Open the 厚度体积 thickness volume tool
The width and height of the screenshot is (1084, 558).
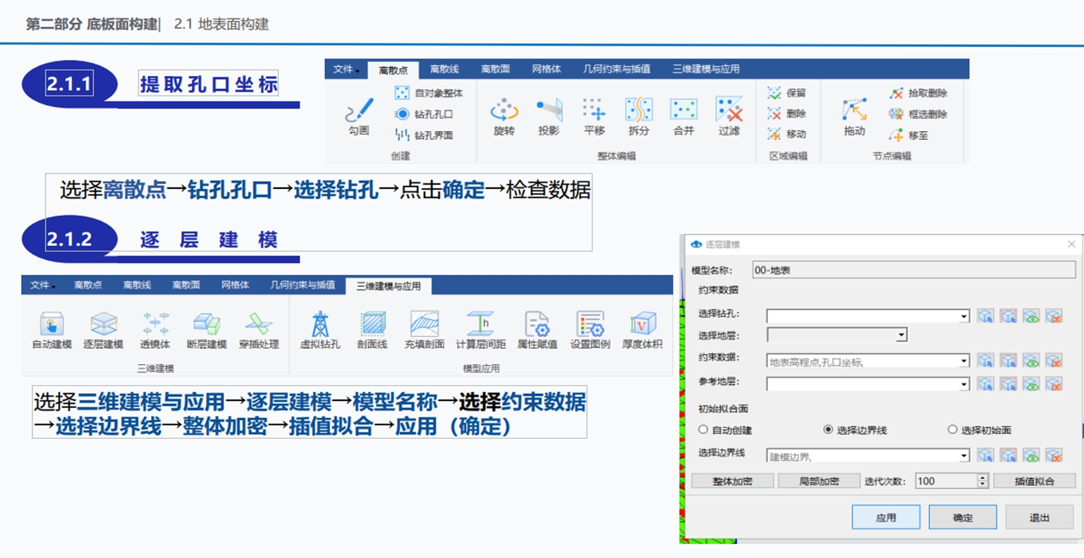pyautogui.click(x=642, y=330)
